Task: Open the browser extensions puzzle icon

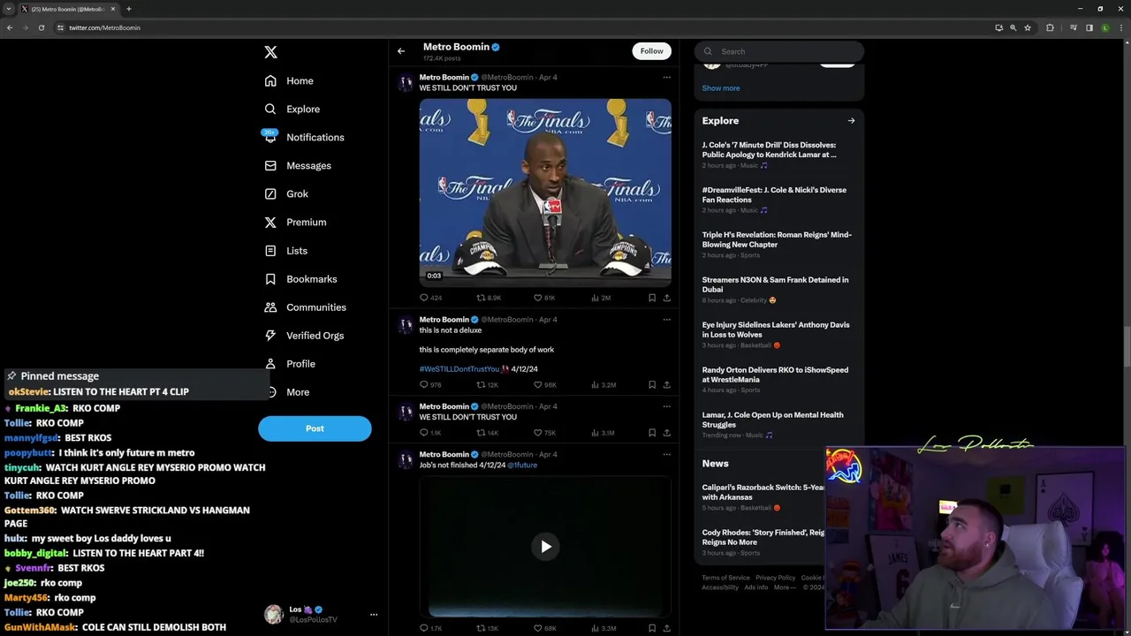Action: (1050, 27)
